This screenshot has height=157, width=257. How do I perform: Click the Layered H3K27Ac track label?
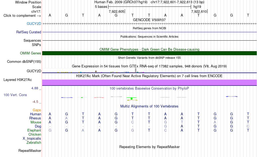[x=18, y=80]
